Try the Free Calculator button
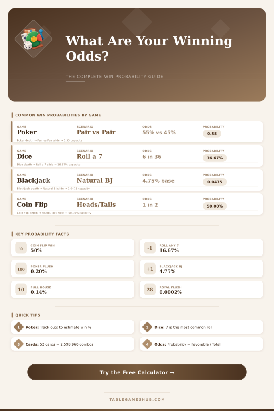Image resolution: width=274 pixels, height=411 pixels. pos(137,372)
